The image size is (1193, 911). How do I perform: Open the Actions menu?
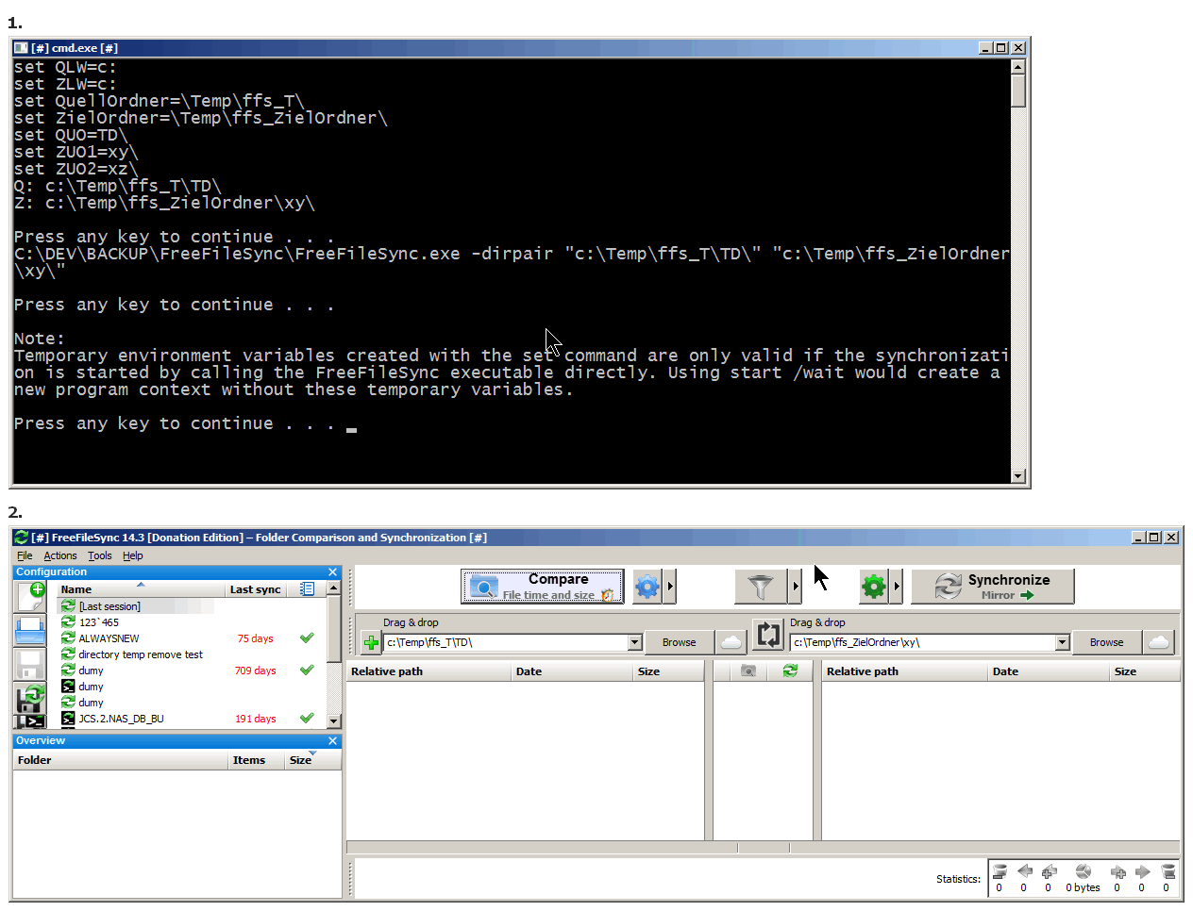pyautogui.click(x=60, y=555)
